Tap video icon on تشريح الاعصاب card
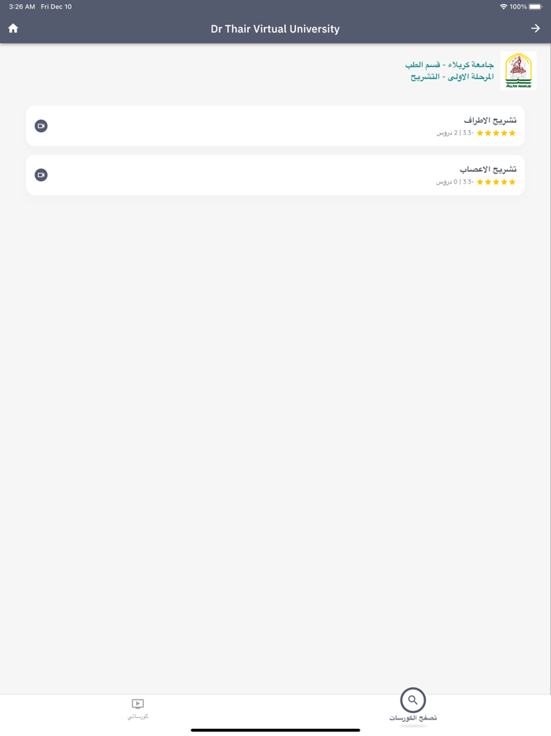 tap(41, 175)
